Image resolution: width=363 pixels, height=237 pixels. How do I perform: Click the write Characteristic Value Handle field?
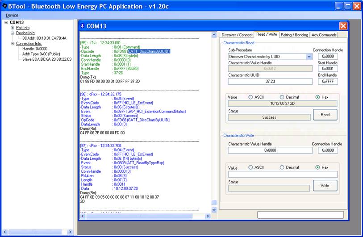pyautogui.click(x=270, y=150)
